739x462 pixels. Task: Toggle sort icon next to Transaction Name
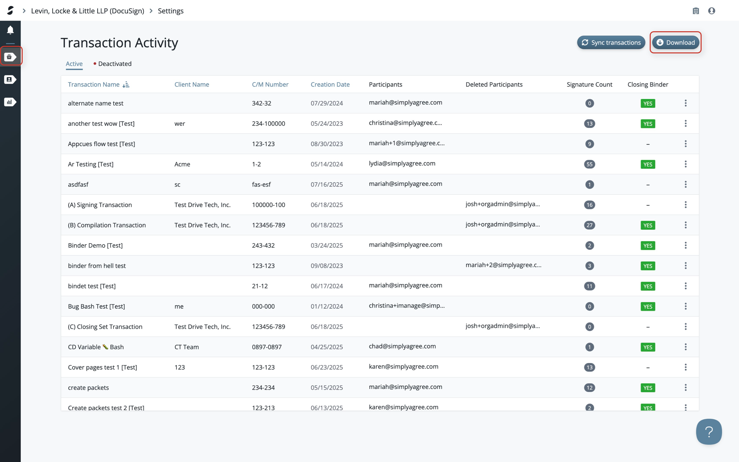pos(126,85)
